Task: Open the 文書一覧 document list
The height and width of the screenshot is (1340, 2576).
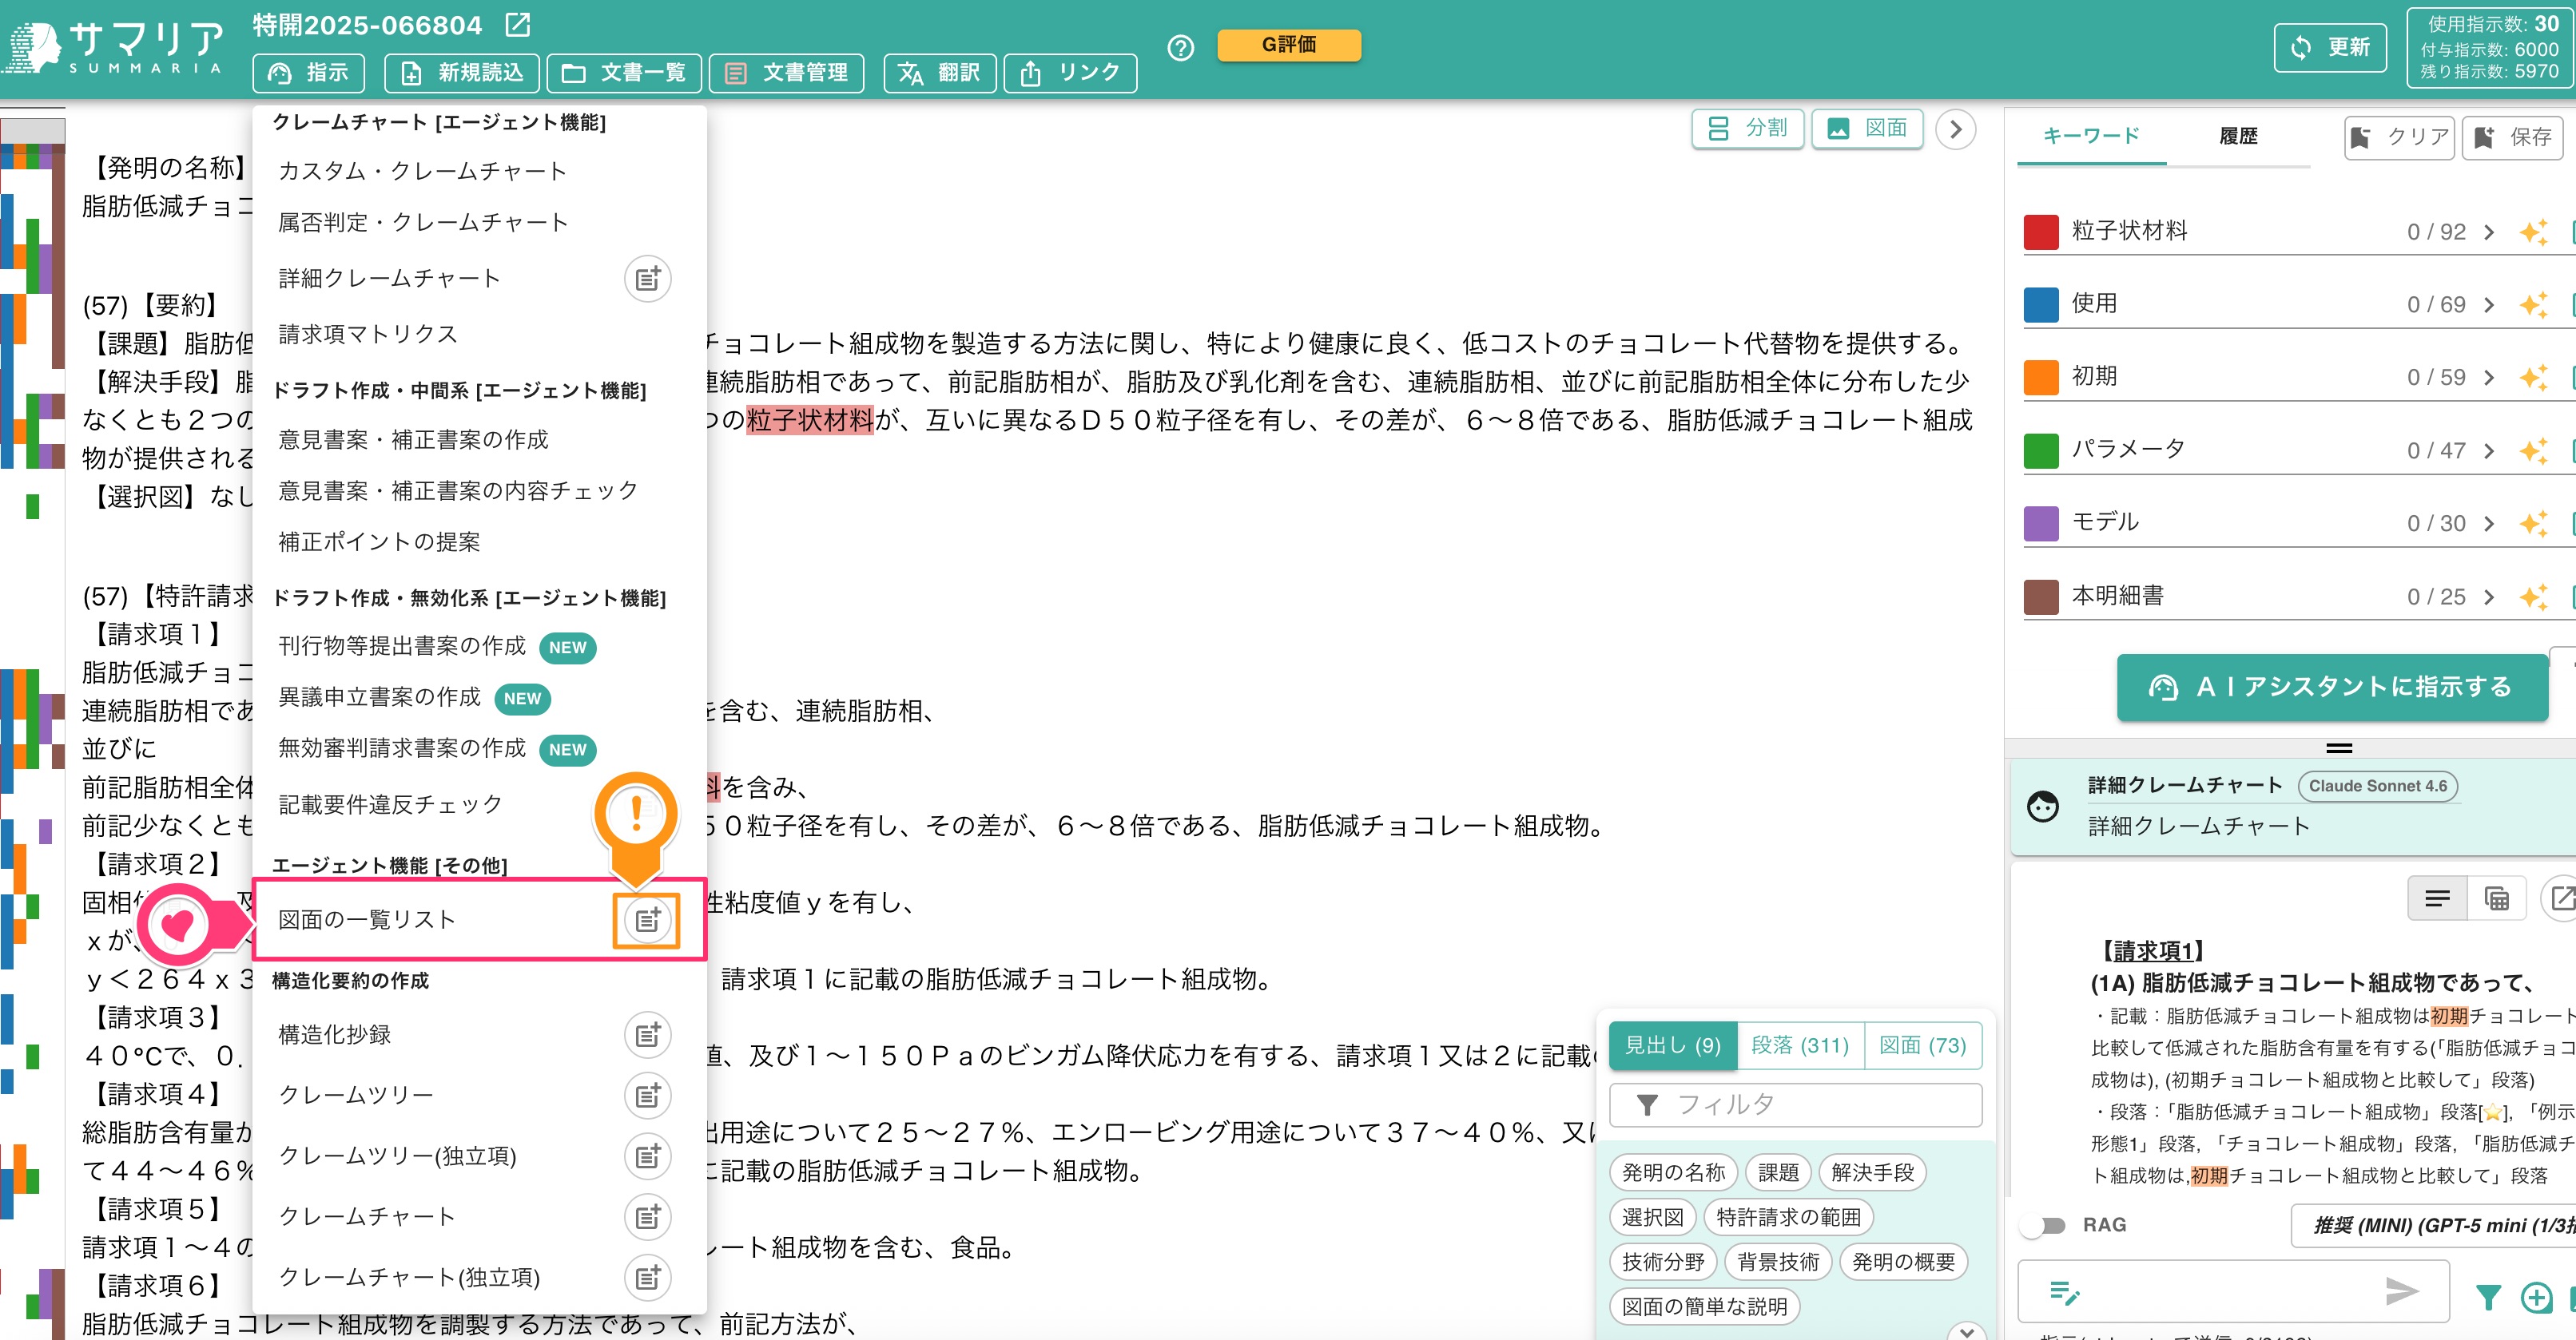Action: (624, 73)
